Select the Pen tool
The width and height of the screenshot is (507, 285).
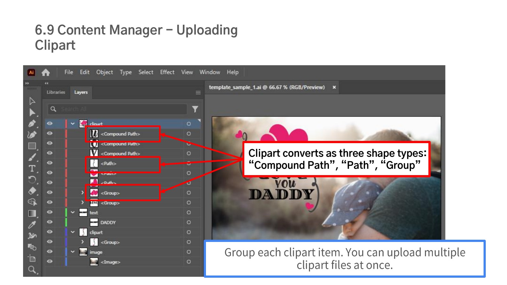[x=32, y=123]
